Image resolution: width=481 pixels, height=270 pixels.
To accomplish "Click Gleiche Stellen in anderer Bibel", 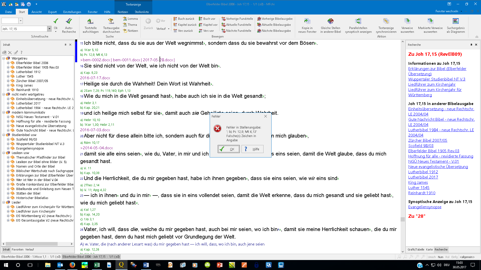I will pos(330,22).
